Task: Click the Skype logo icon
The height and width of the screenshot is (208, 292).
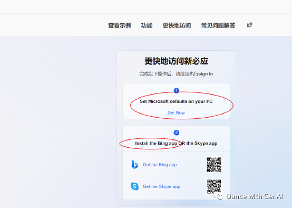Action: tap(134, 186)
